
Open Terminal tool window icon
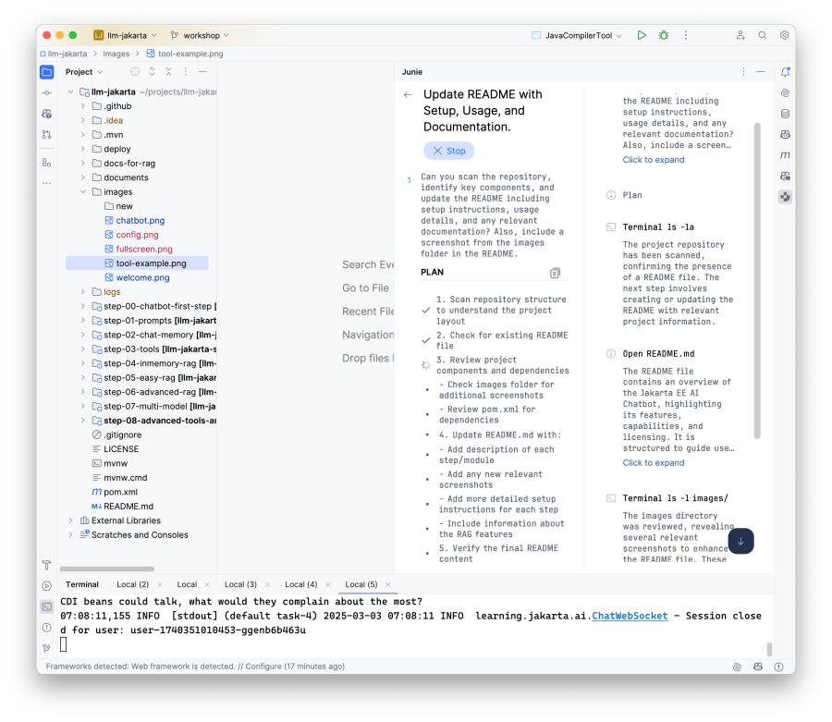(47, 606)
